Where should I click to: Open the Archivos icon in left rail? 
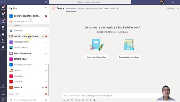[x=3, y=48]
